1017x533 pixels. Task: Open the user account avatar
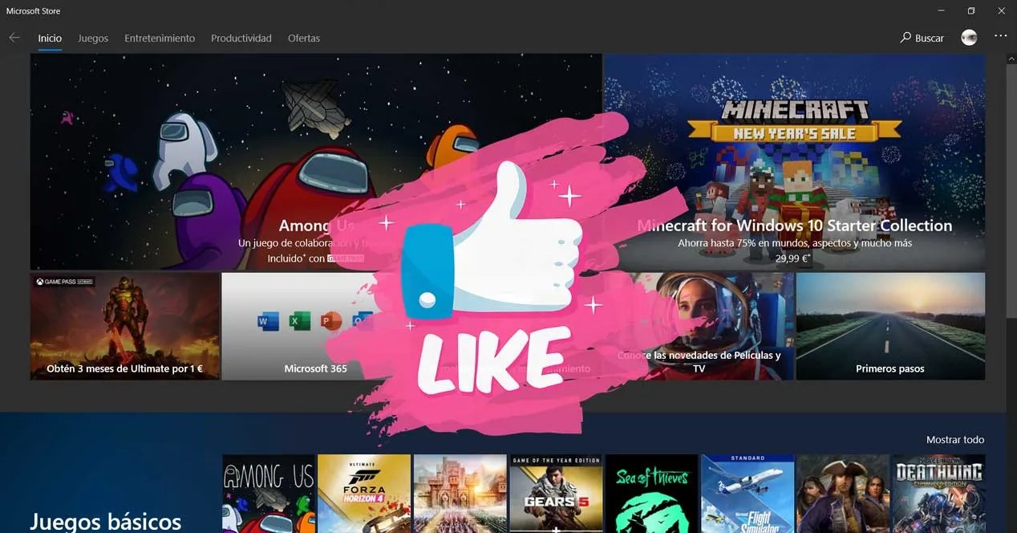[969, 37]
